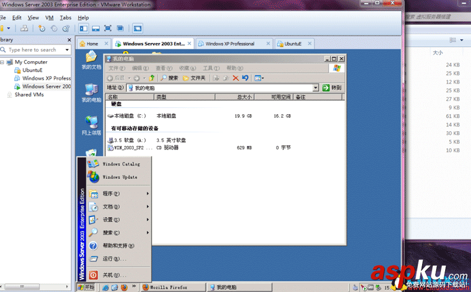The width and height of the screenshot is (471, 292).
Task: Close the Windows Server 2003 tab
Action: [189, 44]
